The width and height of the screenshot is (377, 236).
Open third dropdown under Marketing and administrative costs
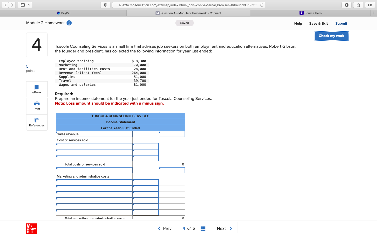pos(94,194)
